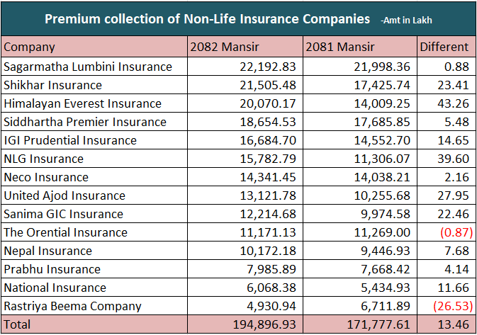Click the Himalayan Everest Insurance cell

[82, 103]
